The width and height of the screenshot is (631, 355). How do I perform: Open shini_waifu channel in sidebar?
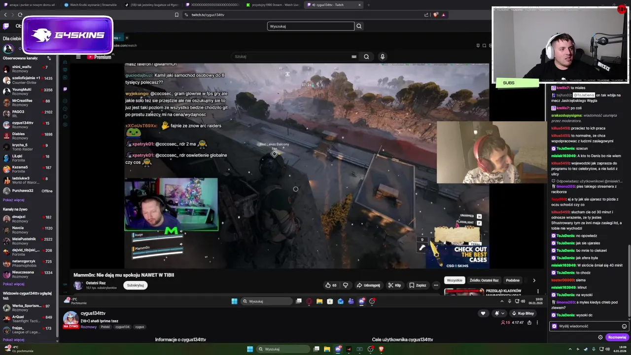(x=29, y=69)
